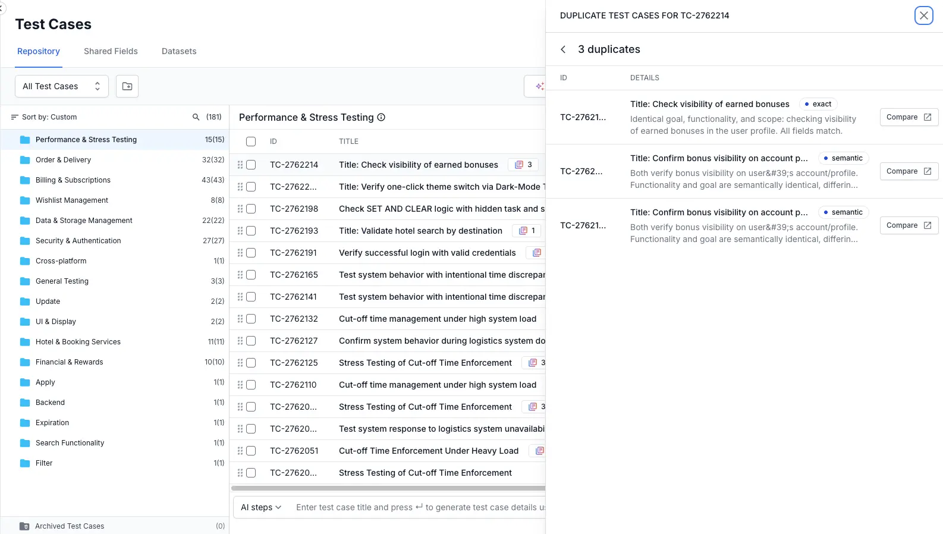943x534 pixels.
Task: Click Compare for the exact duplicate
Action: click(x=909, y=117)
